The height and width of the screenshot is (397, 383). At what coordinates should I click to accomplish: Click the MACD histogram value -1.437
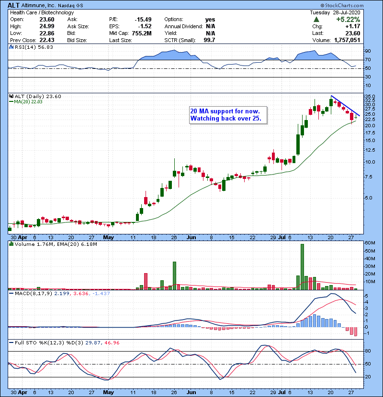[101, 294]
